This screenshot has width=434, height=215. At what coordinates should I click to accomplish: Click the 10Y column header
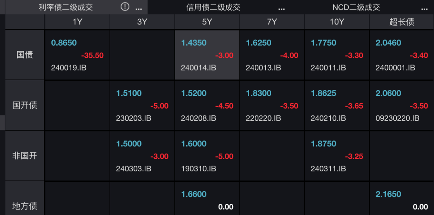click(x=337, y=22)
